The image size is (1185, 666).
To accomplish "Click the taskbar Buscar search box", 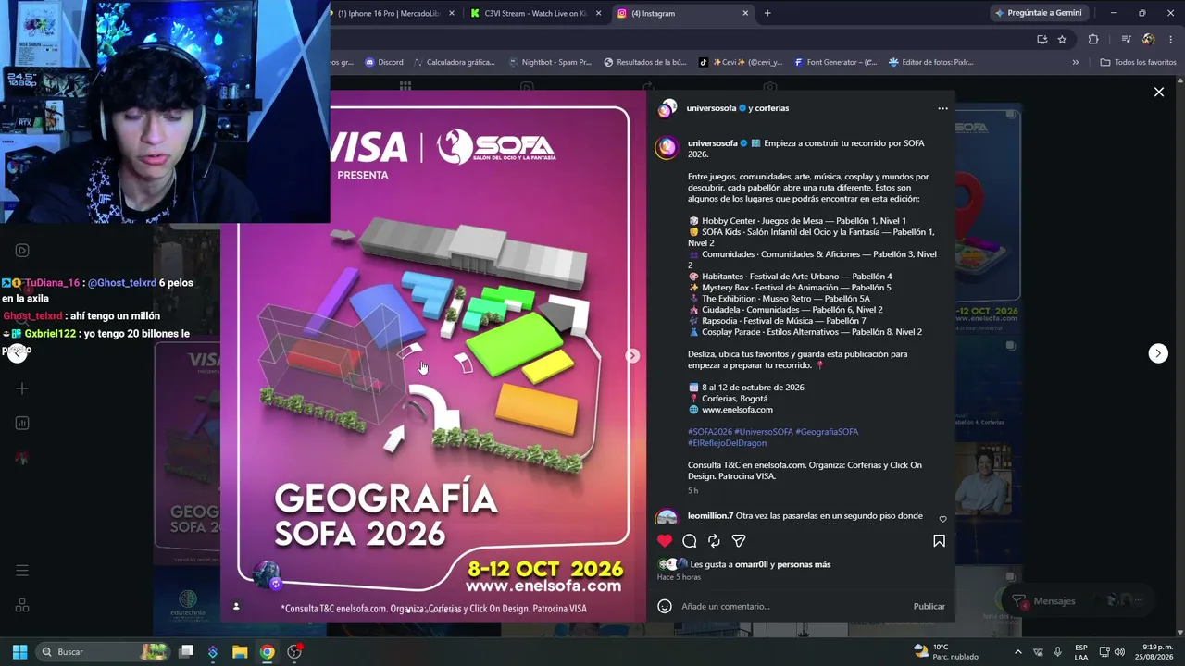I will coord(104,652).
